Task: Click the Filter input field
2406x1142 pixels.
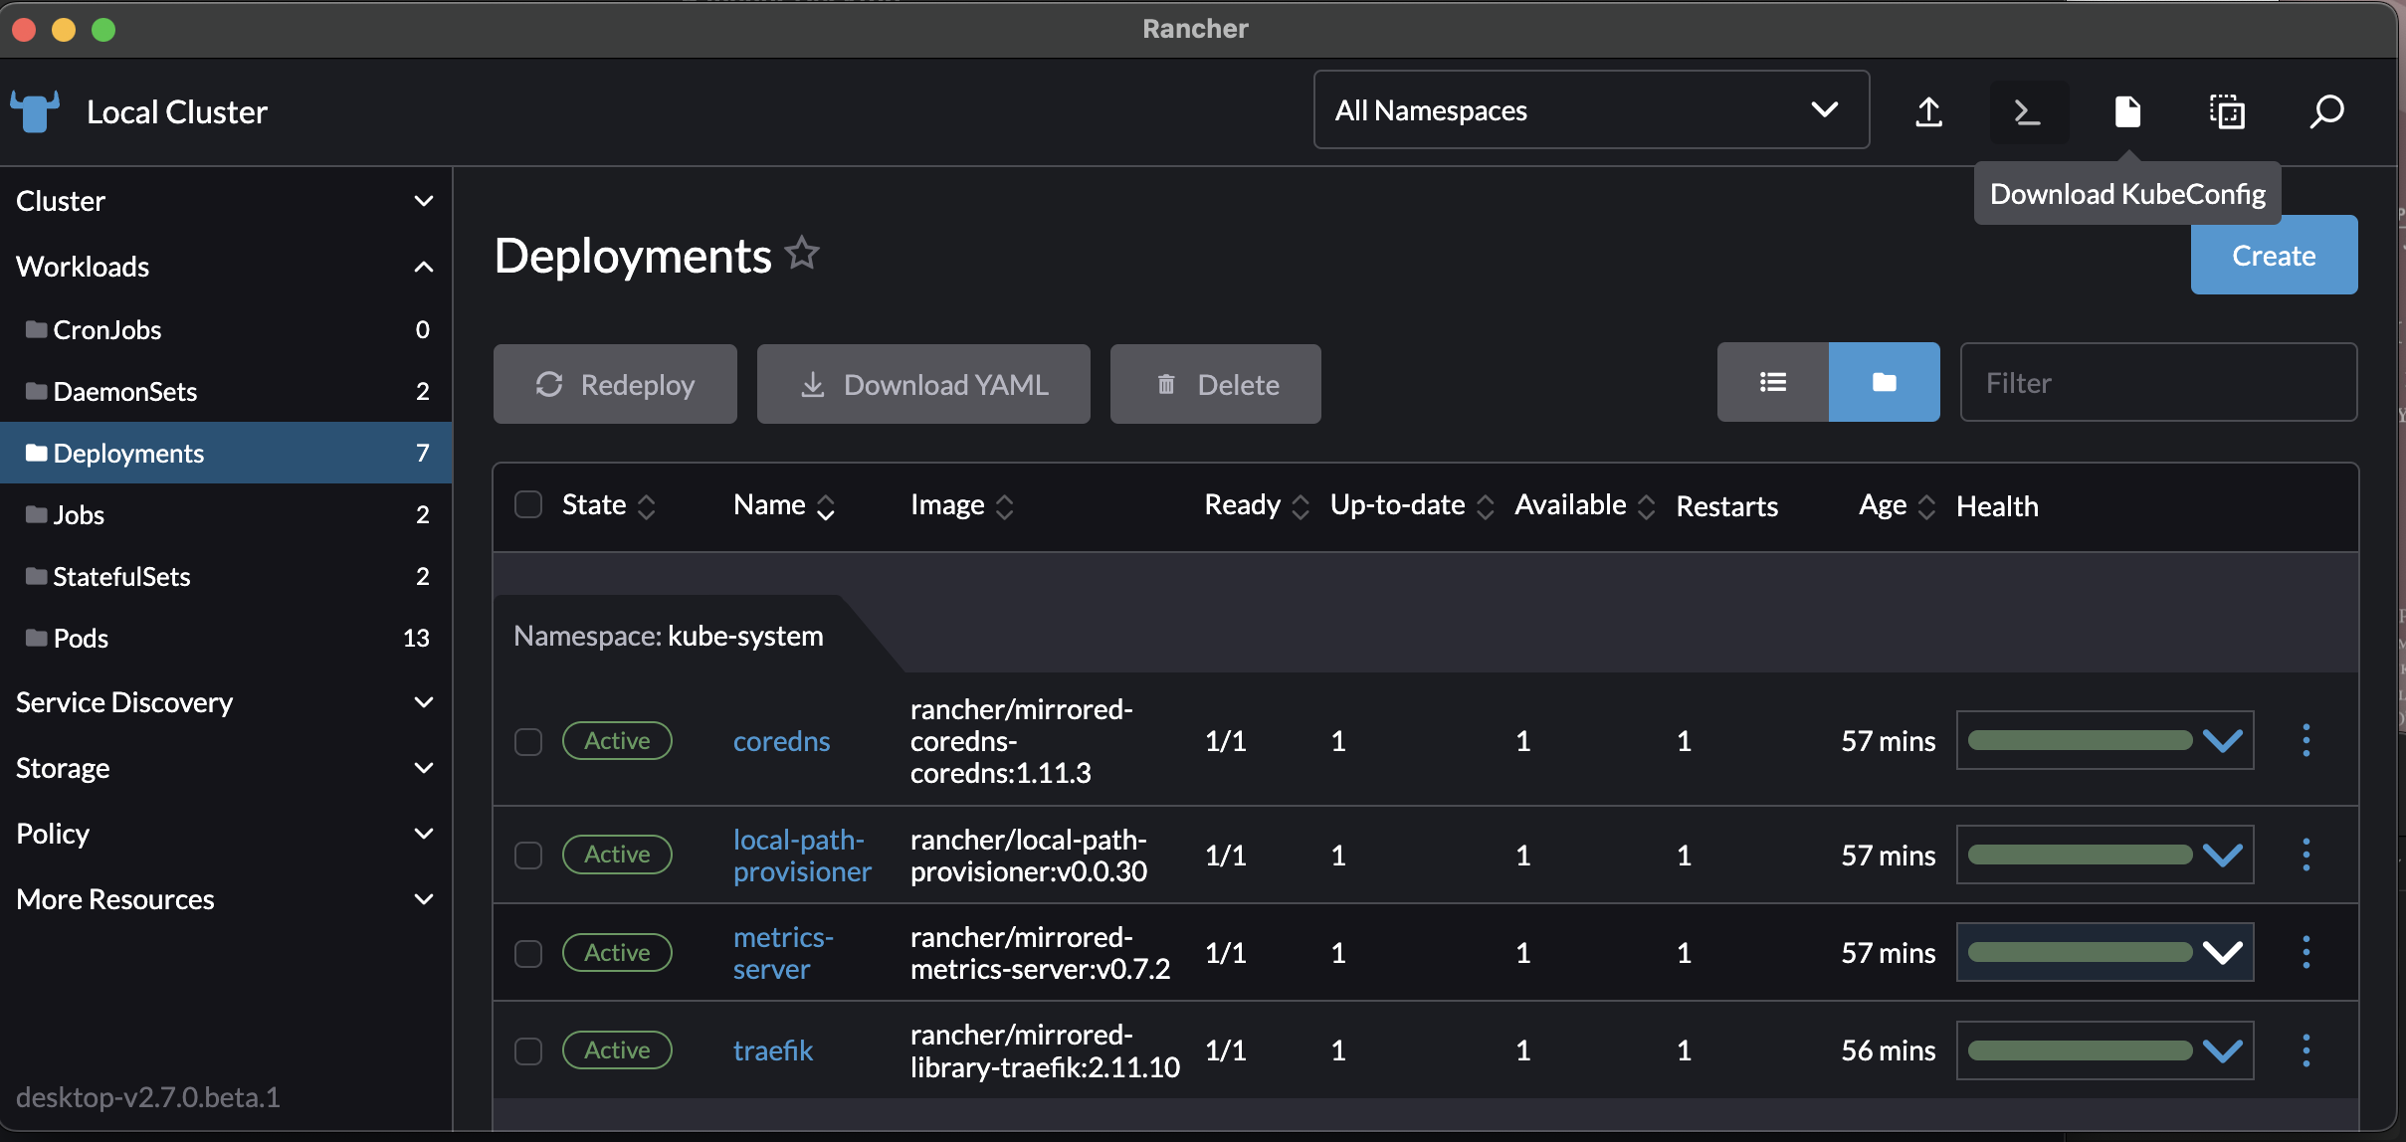Action: coord(2157,383)
